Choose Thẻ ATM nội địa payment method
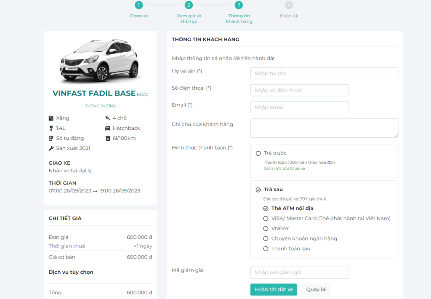Image resolution: width=431 pixels, height=299 pixels. (x=266, y=208)
